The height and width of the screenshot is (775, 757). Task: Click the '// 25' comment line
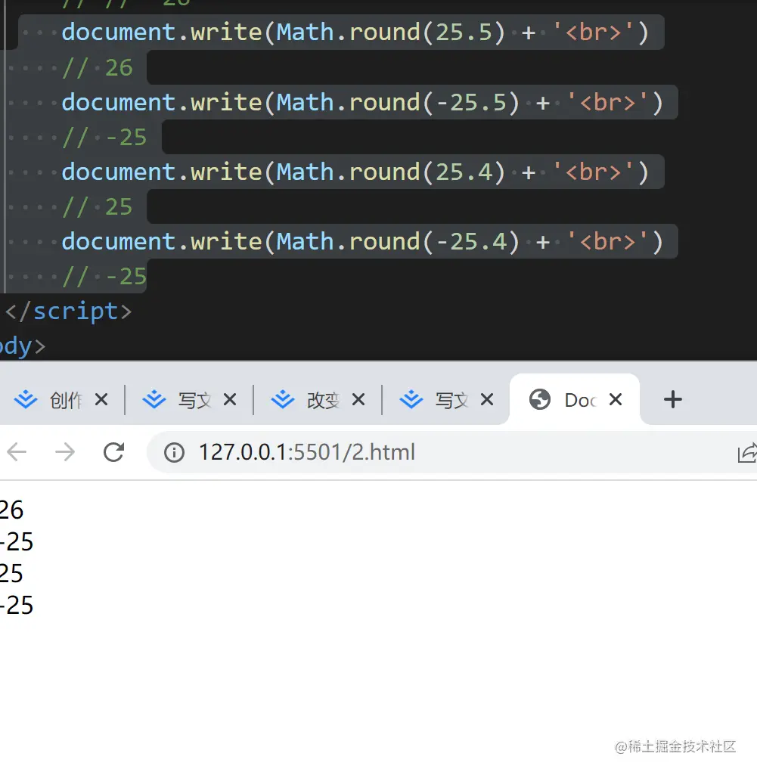tap(98, 207)
